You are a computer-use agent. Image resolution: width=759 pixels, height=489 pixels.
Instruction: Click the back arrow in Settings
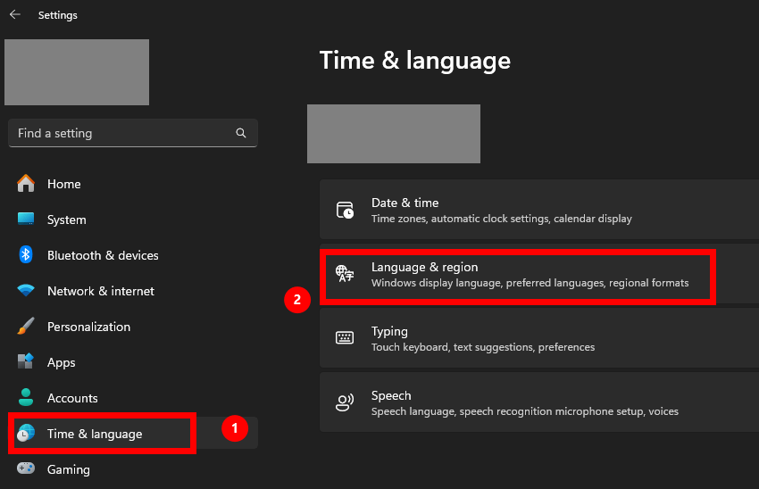14,15
